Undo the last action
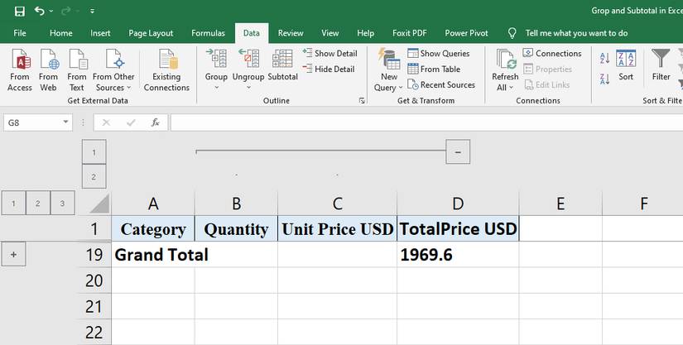 tap(39, 11)
